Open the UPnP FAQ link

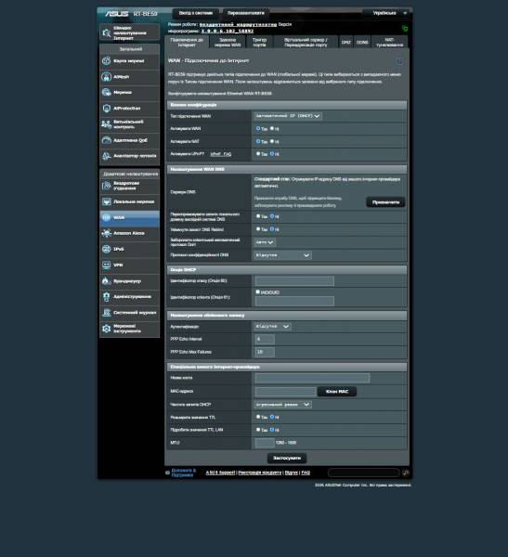pyautogui.click(x=221, y=154)
